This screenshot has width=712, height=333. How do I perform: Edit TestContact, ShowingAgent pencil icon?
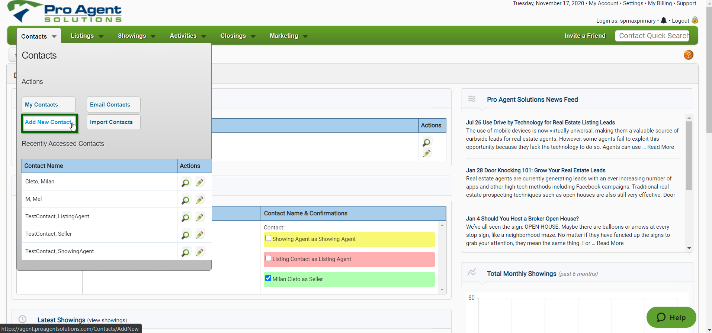coord(200,252)
